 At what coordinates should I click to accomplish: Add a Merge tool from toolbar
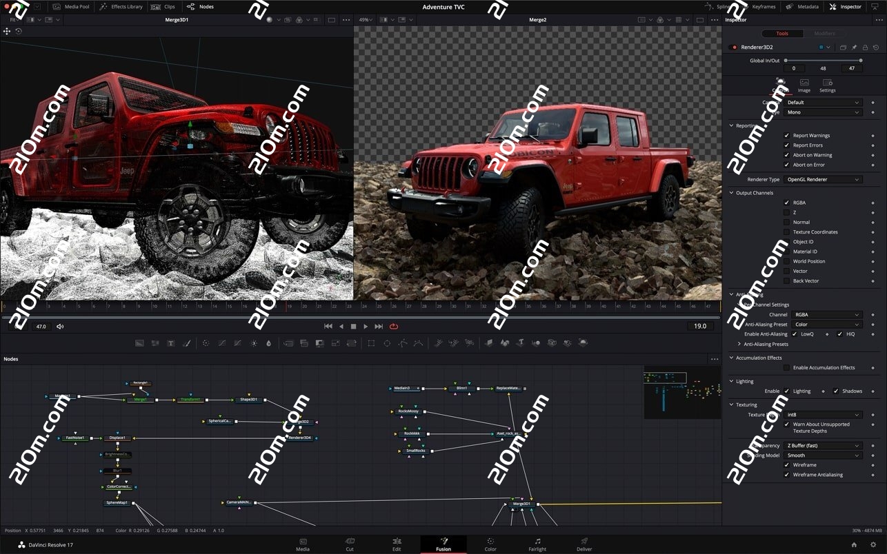288,342
